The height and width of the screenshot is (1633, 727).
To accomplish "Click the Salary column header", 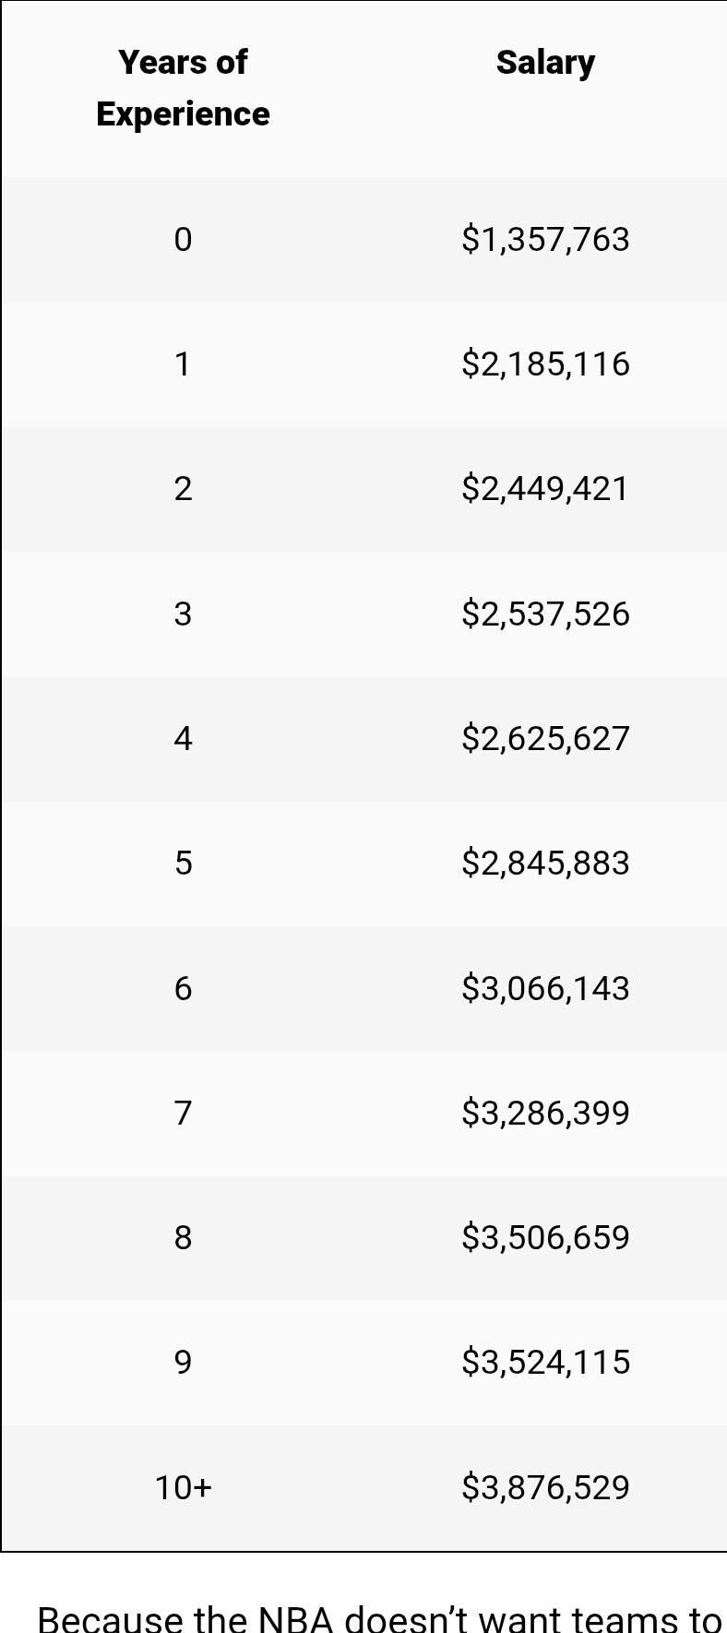I will tap(545, 89).
